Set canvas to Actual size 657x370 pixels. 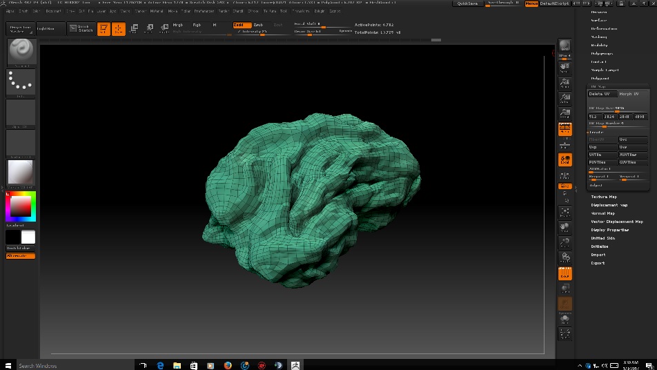coord(565,99)
